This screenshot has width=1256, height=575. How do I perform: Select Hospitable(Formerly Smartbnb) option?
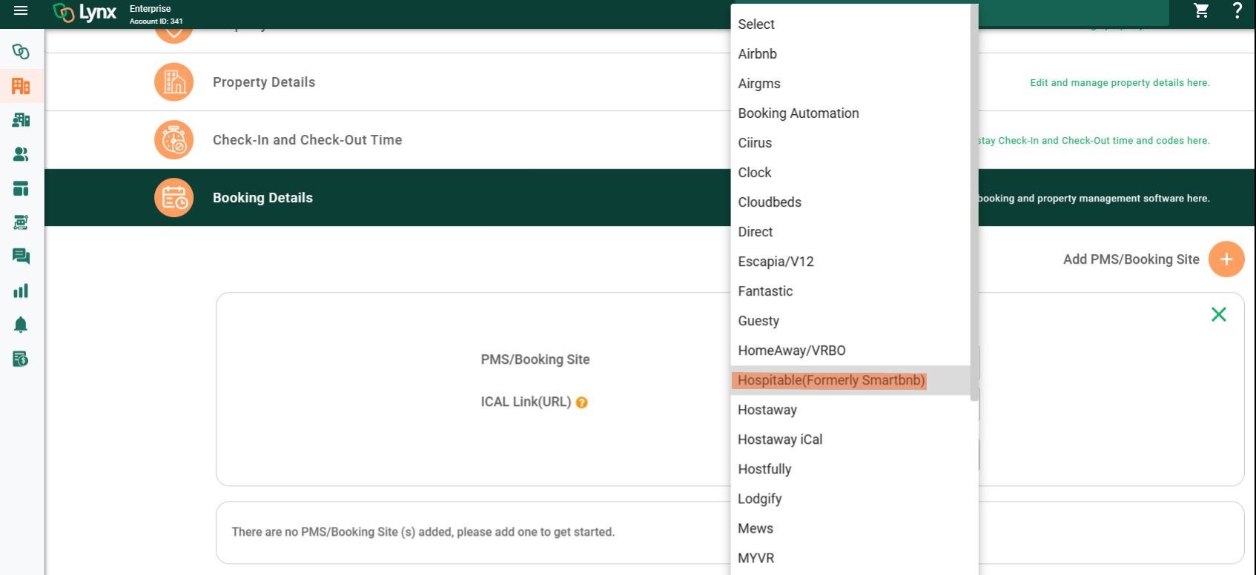[x=850, y=380]
